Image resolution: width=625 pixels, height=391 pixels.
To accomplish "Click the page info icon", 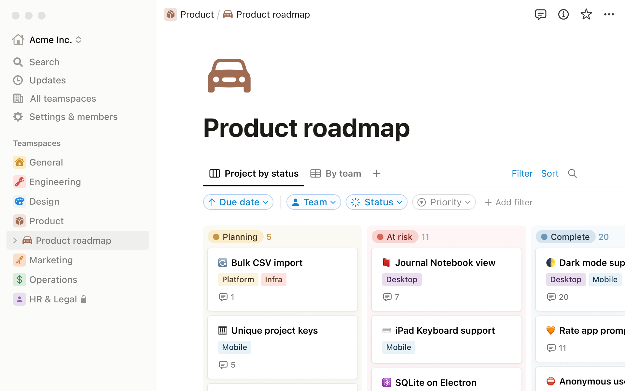I will tap(563, 14).
